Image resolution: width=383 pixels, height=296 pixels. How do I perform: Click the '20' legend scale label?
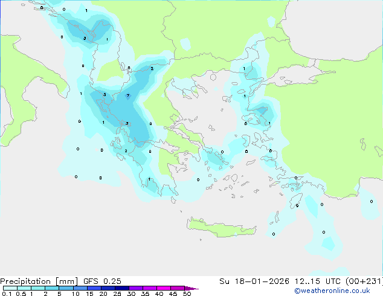(x=103, y=294)
